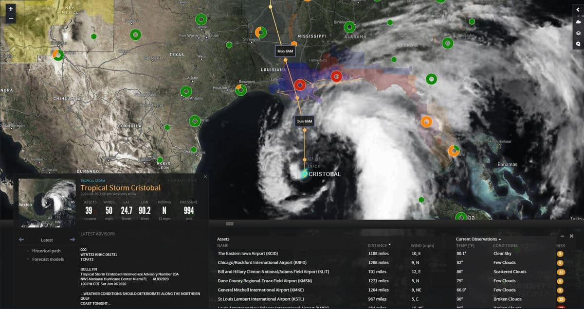This screenshot has width=584, height=309.
Task: Click the green asset marker at San Antonio
Action: pyautogui.click(x=186, y=91)
